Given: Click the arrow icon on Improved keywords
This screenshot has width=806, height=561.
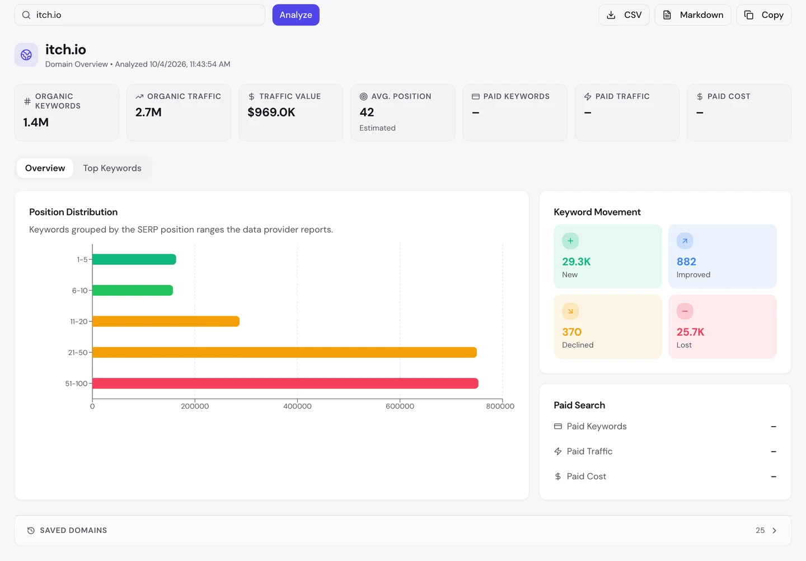Looking at the screenshot, I should (x=685, y=241).
